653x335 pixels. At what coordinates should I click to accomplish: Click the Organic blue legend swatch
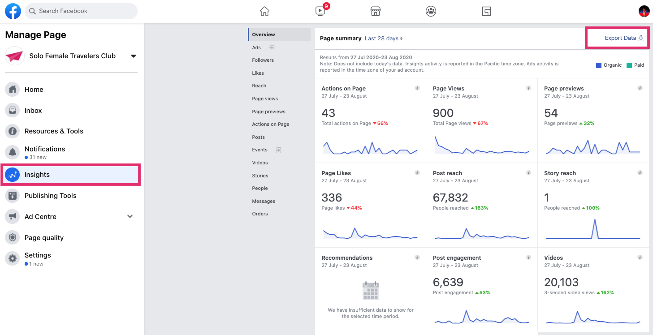point(598,65)
